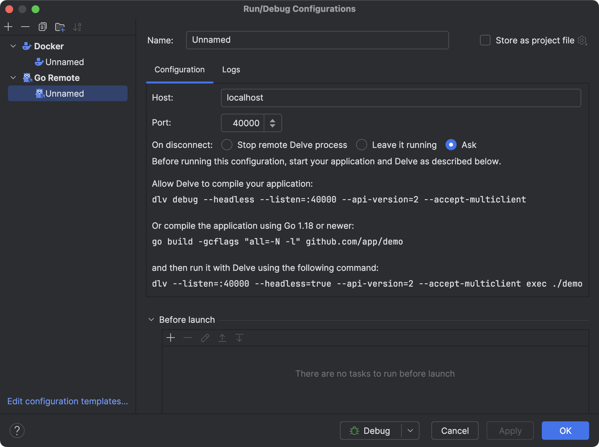
Task: Open the help question mark
Action: coord(17,430)
